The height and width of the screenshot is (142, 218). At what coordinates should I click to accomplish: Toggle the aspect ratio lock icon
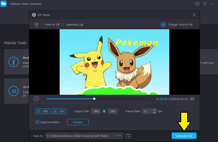(x=104, y=111)
